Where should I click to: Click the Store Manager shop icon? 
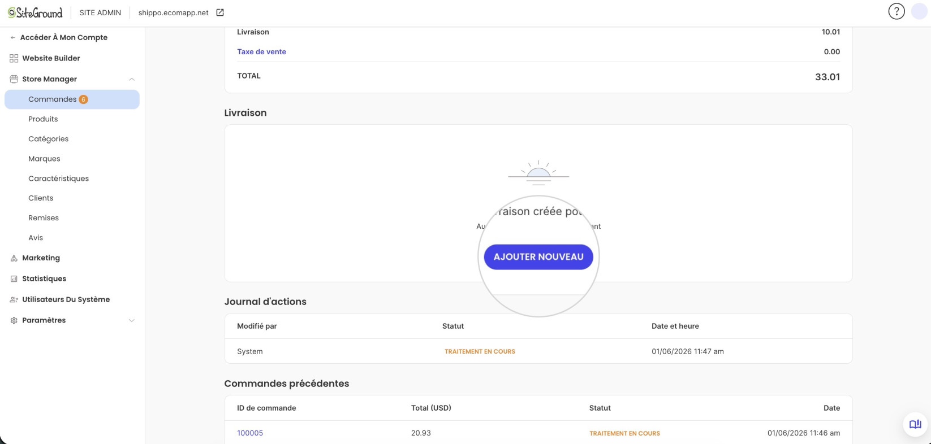(x=14, y=79)
